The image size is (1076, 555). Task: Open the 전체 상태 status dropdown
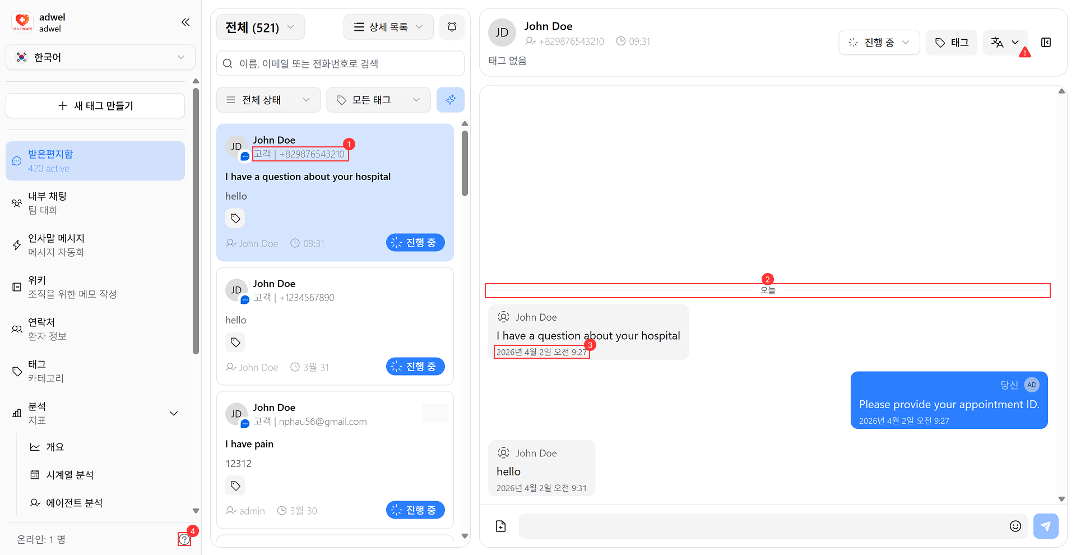tap(268, 100)
